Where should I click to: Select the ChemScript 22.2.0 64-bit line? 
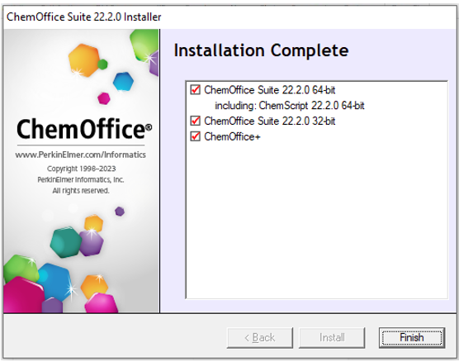tap(290, 106)
